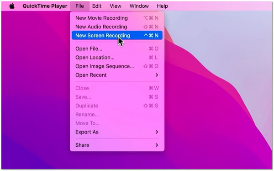
Task: Open the Apple menu
Action: (x=12, y=6)
